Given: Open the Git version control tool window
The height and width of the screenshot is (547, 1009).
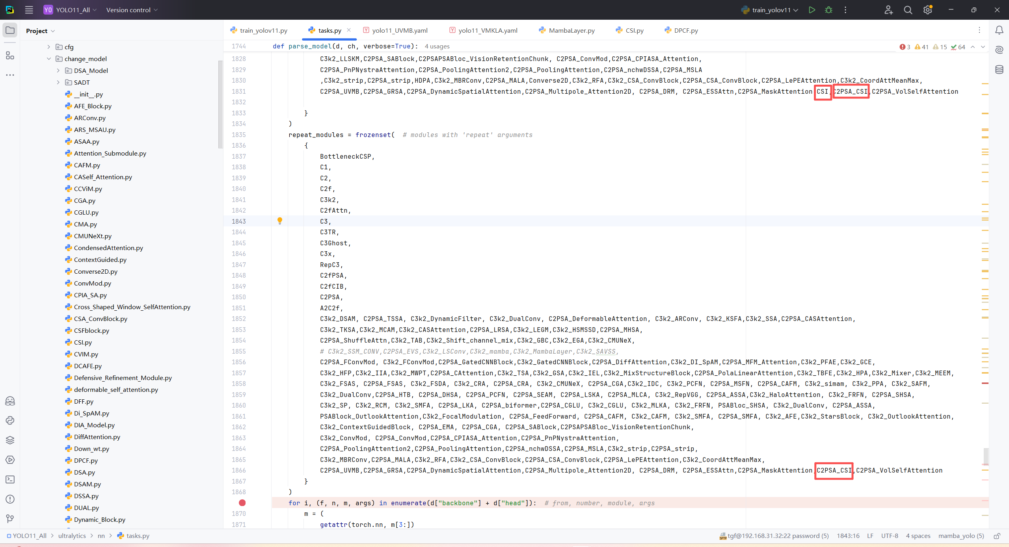Looking at the screenshot, I should pyautogui.click(x=10, y=519).
